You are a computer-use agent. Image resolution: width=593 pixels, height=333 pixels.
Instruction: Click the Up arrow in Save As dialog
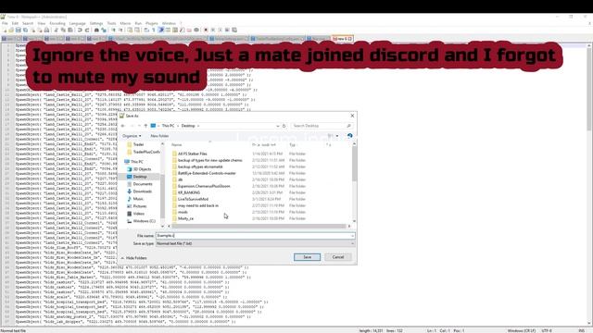145,126
